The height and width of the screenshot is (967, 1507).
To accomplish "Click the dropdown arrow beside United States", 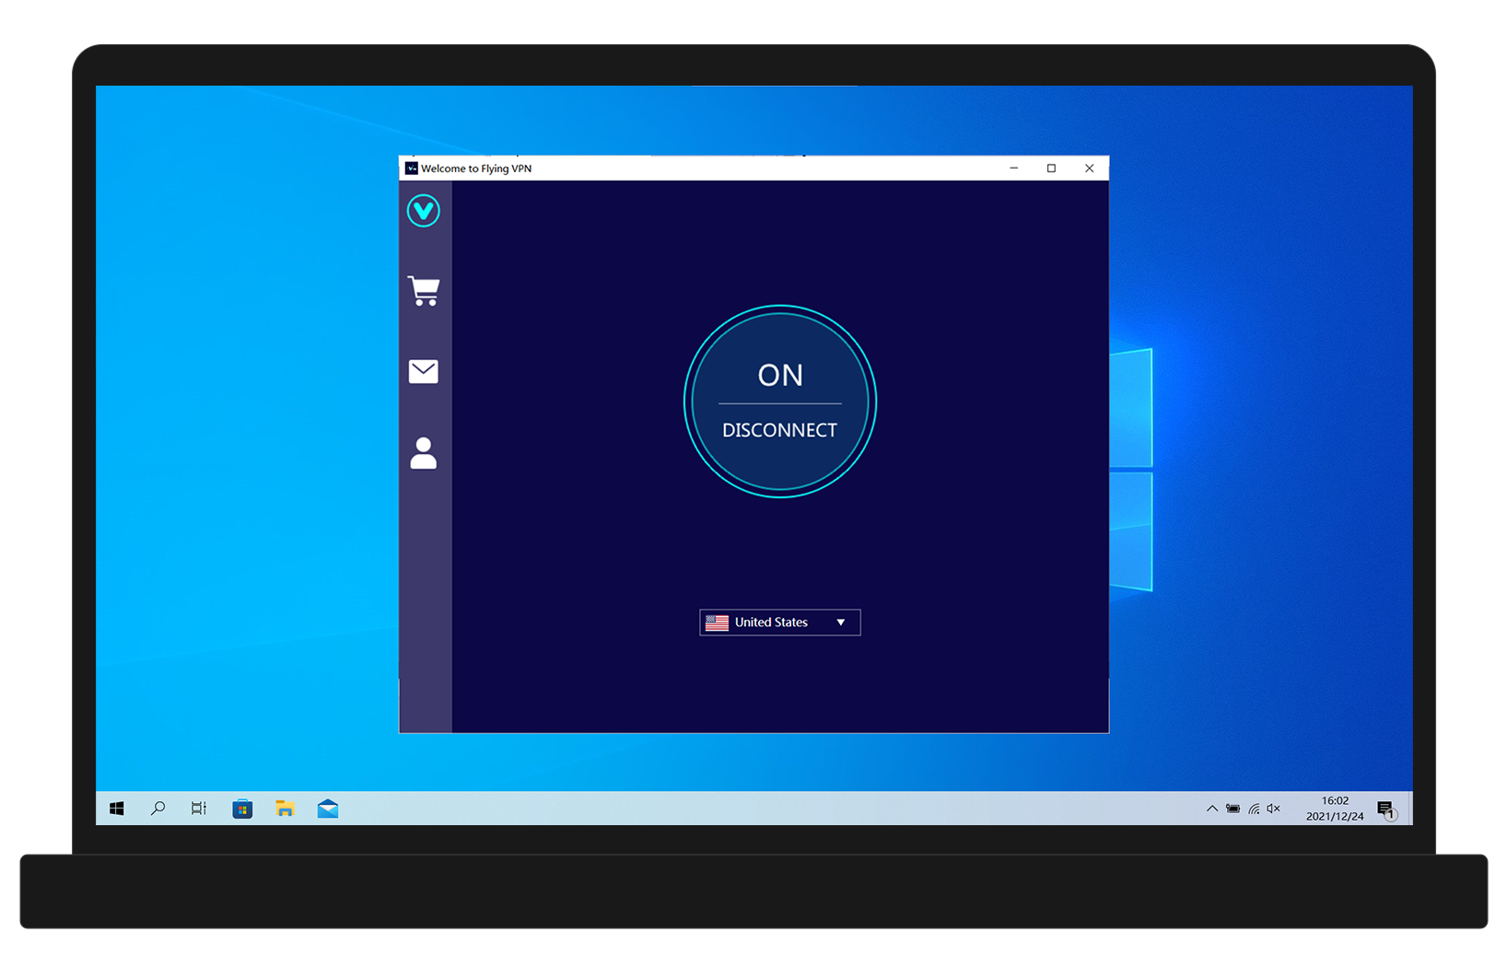I will 841,623.
